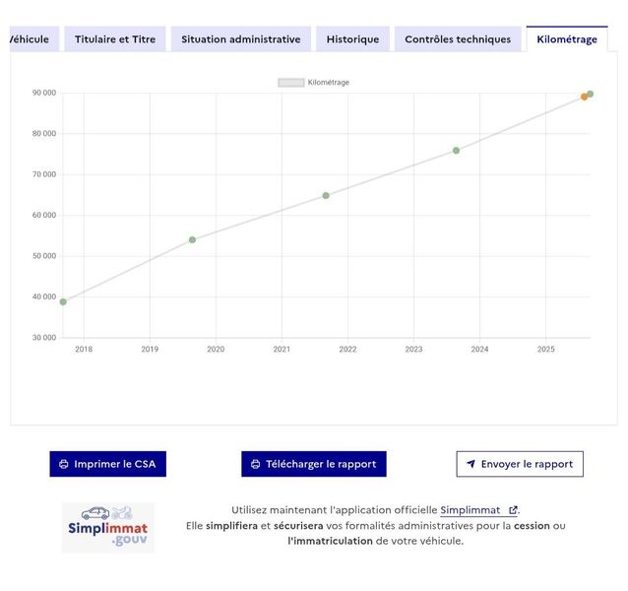The image size is (628, 591).
Task: Click the green data point near 2018
Action: pos(63,301)
